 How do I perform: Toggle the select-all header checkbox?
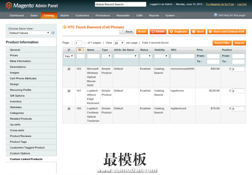[x=69, y=50]
